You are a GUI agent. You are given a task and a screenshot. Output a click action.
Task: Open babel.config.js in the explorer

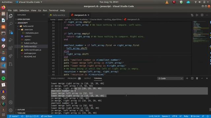point(31,43)
